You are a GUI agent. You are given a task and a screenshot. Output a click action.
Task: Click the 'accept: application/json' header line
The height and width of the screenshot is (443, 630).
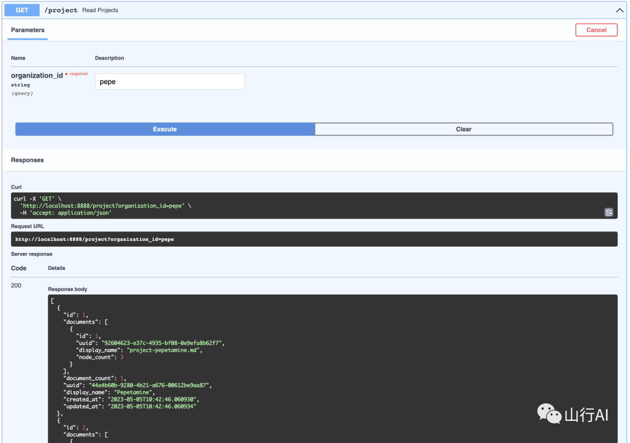[66, 213]
